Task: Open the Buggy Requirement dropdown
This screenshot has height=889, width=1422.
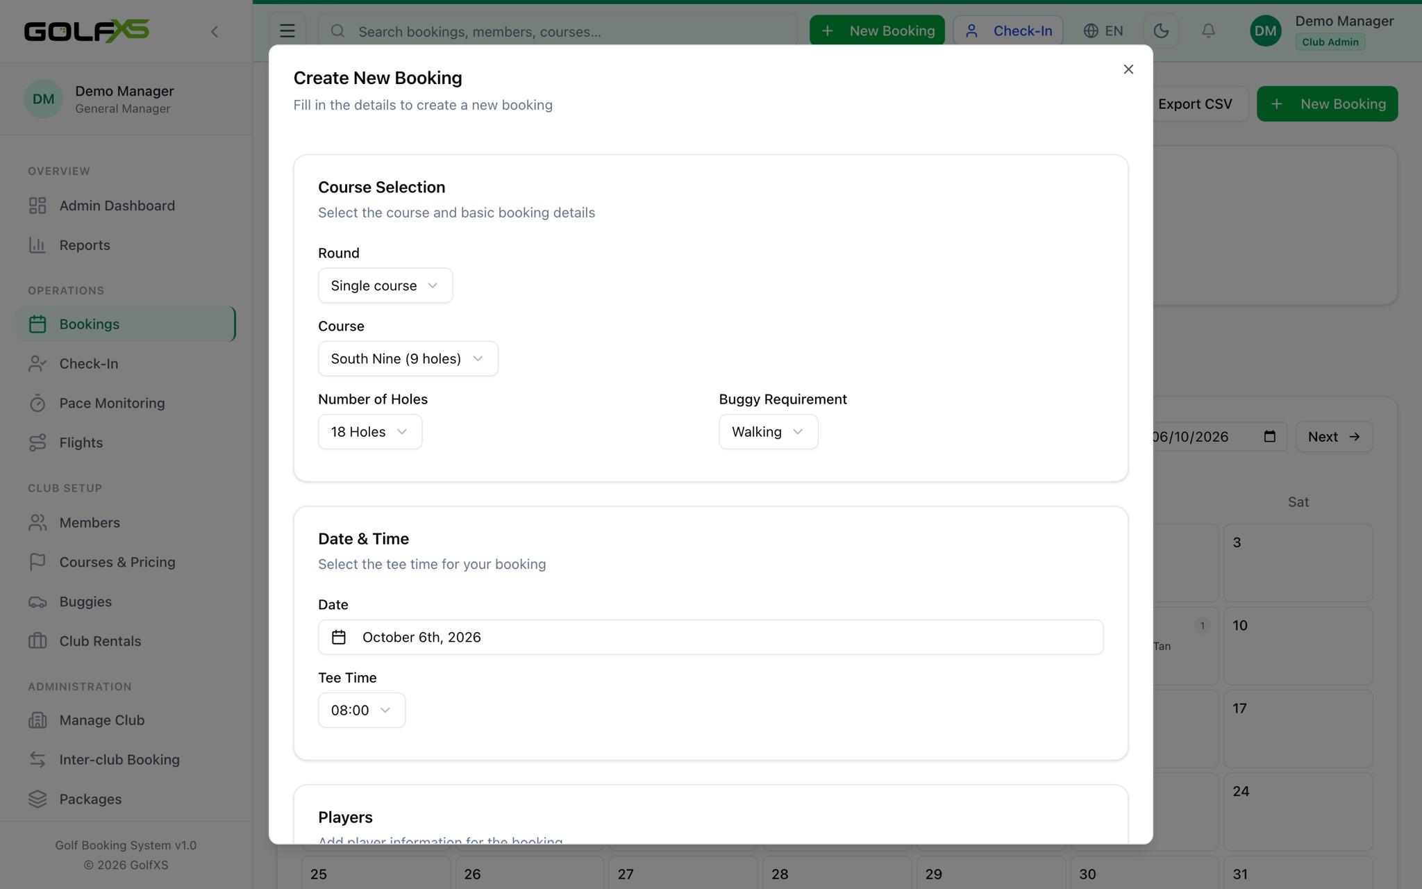Action: 768,431
